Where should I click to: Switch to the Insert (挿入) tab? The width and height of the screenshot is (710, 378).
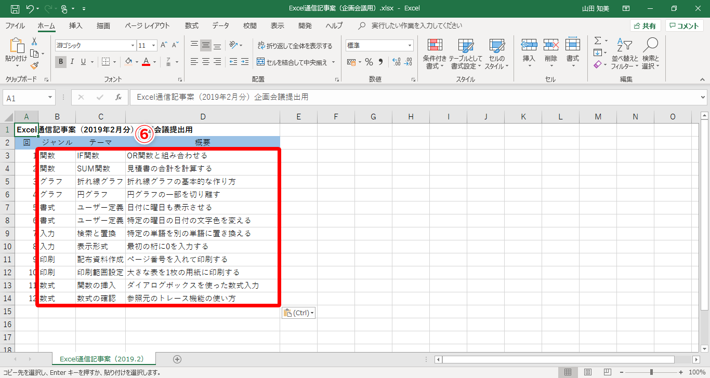tap(76, 25)
